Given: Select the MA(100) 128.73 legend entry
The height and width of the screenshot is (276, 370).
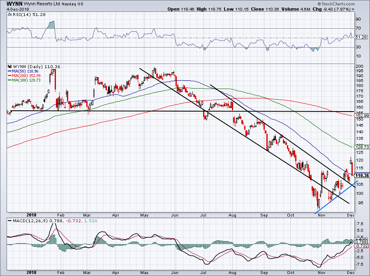Looking at the screenshot, I should click(x=24, y=80).
